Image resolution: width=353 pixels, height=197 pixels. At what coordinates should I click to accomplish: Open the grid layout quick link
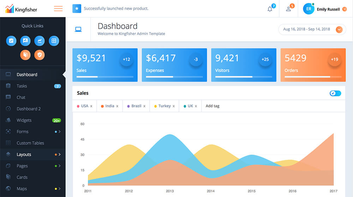tap(54, 41)
